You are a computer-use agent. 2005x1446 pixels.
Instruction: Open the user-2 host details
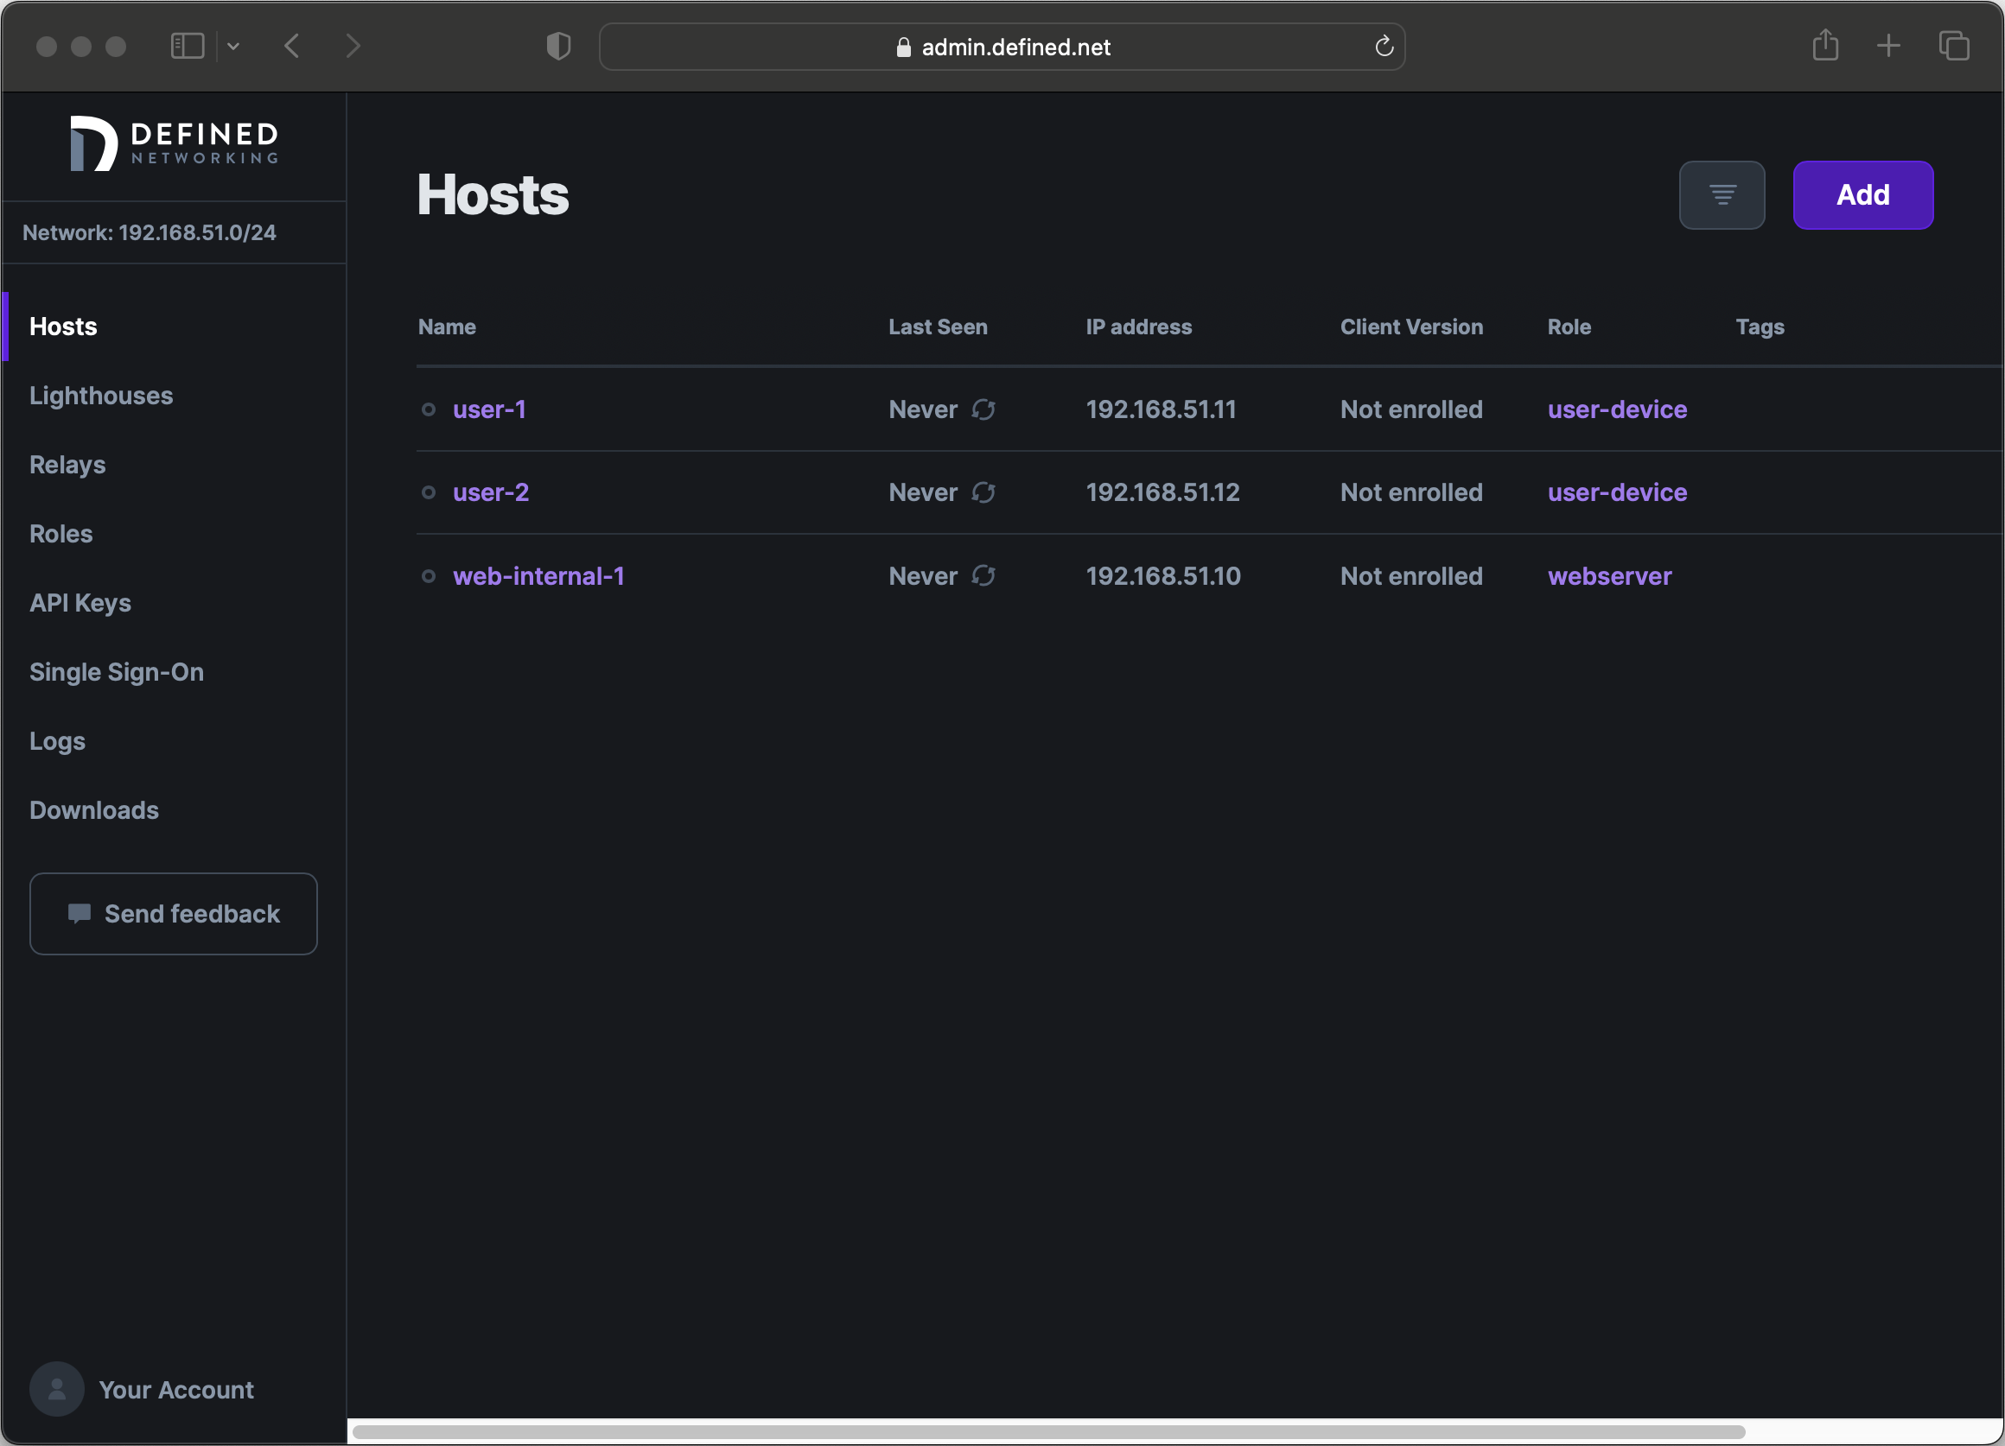[491, 492]
